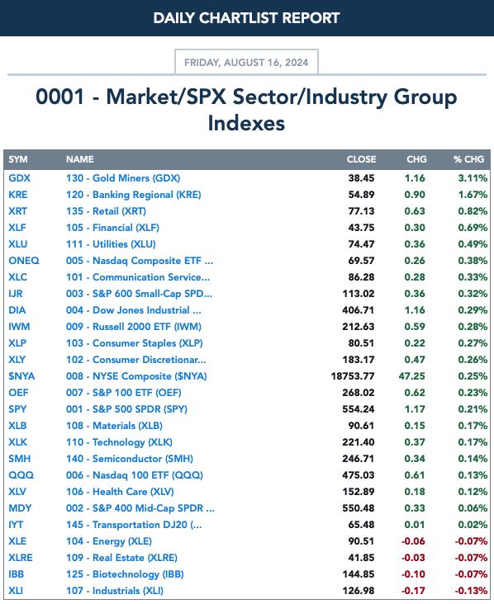Open 125 - Biotechnology (IBB) link
The height and width of the screenshot is (604, 494).
coord(125,574)
